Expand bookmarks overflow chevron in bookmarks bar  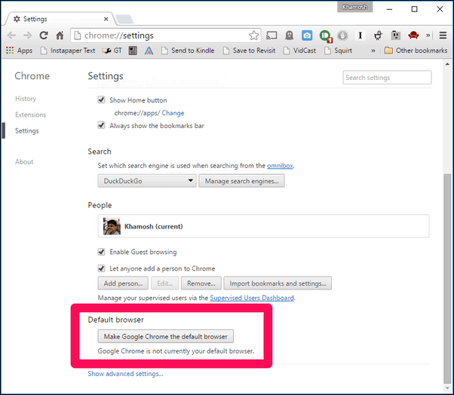pos(373,51)
